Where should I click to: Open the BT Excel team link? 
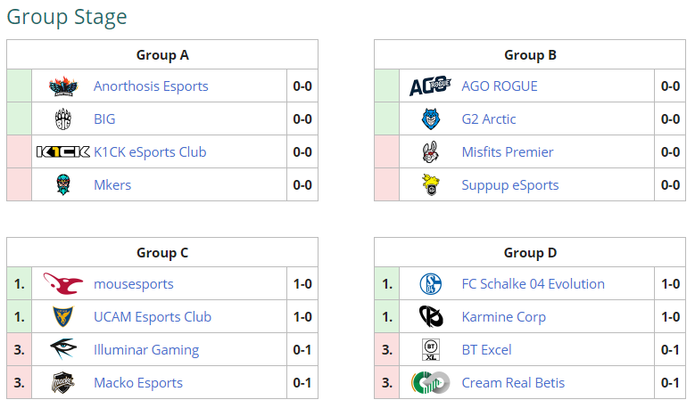[486, 350]
